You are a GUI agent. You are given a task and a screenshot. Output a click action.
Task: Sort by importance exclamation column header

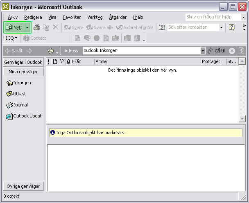click(49, 61)
